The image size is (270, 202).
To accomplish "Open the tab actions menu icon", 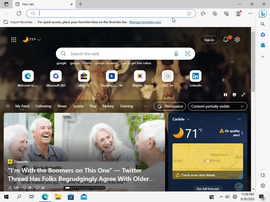I will tap(6, 4).
